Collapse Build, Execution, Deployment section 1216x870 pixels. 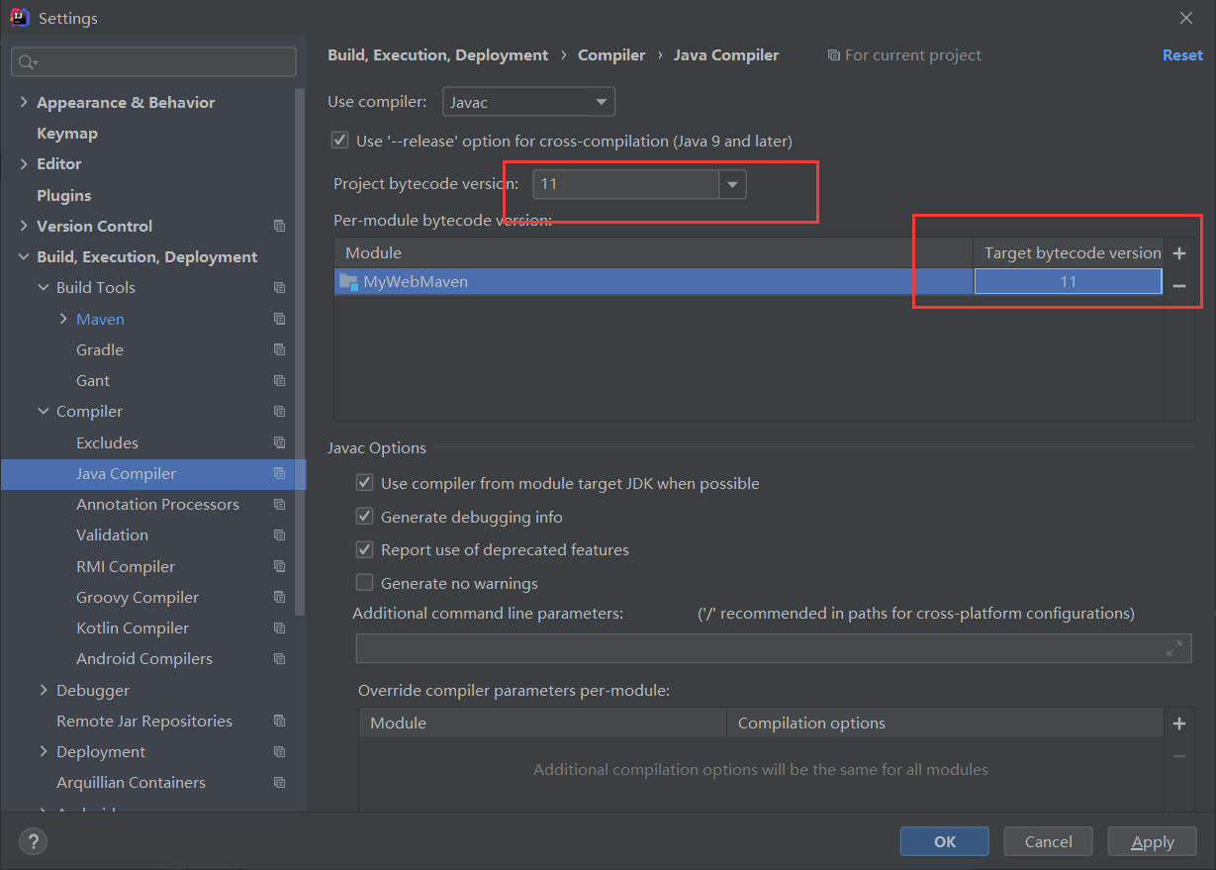tap(24, 256)
